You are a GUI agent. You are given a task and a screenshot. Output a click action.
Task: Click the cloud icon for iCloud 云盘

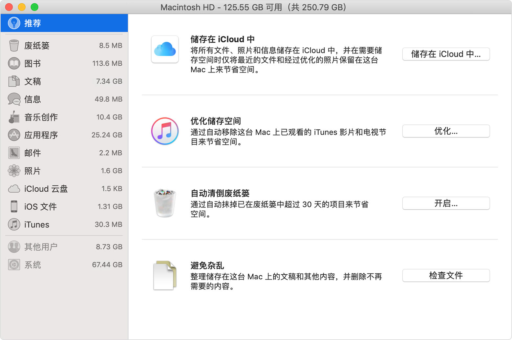[x=14, y=189]
